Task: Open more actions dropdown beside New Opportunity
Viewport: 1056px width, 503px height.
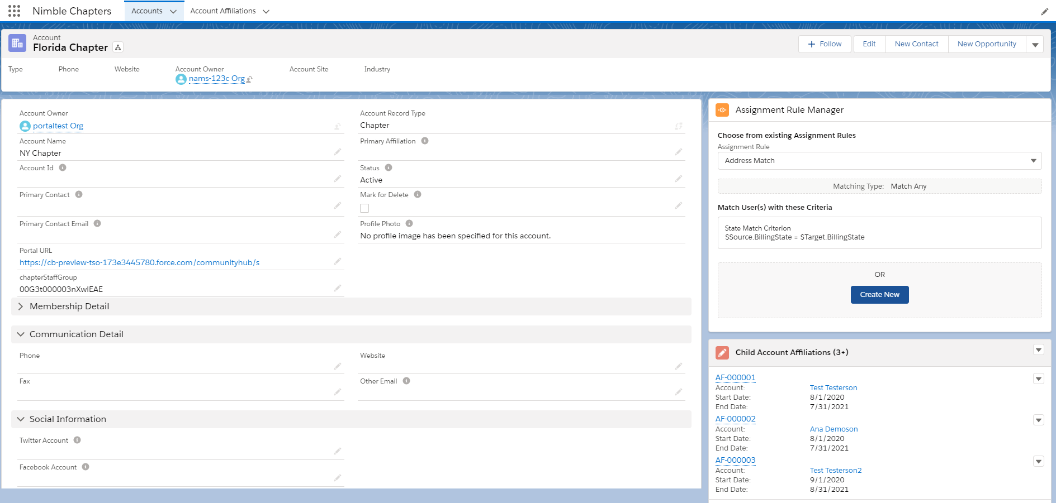Action: tap(1035, 45)
